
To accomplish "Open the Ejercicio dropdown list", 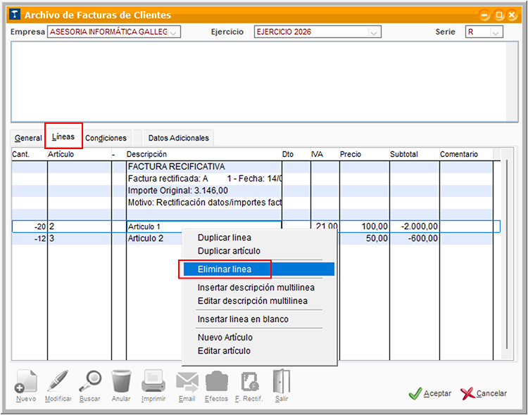I will pos(373,32).
